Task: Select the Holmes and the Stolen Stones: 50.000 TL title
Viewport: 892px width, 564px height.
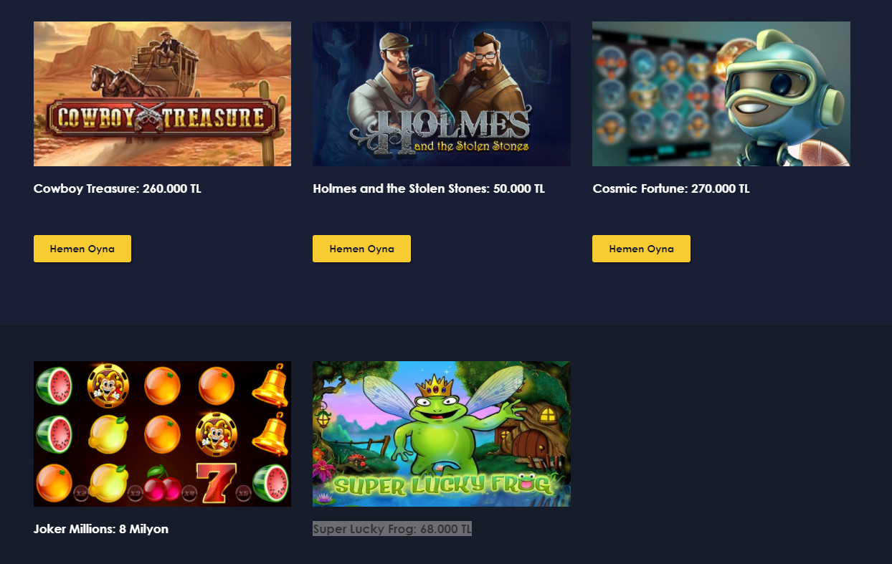Action: coord(429,188)
